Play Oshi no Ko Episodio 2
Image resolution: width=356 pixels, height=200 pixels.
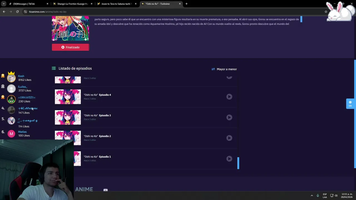[229, 138]
